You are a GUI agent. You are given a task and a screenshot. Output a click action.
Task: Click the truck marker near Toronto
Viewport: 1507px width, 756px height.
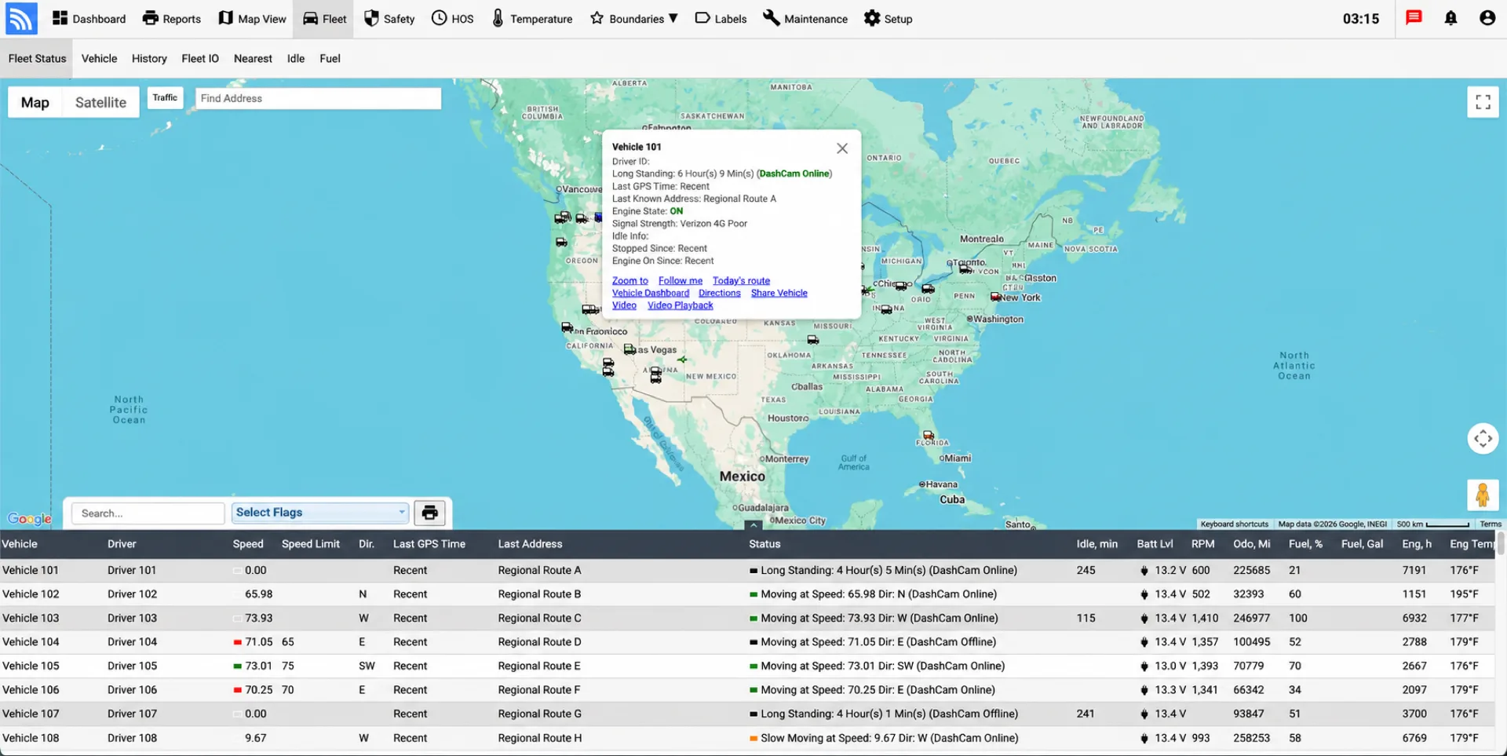965,268
